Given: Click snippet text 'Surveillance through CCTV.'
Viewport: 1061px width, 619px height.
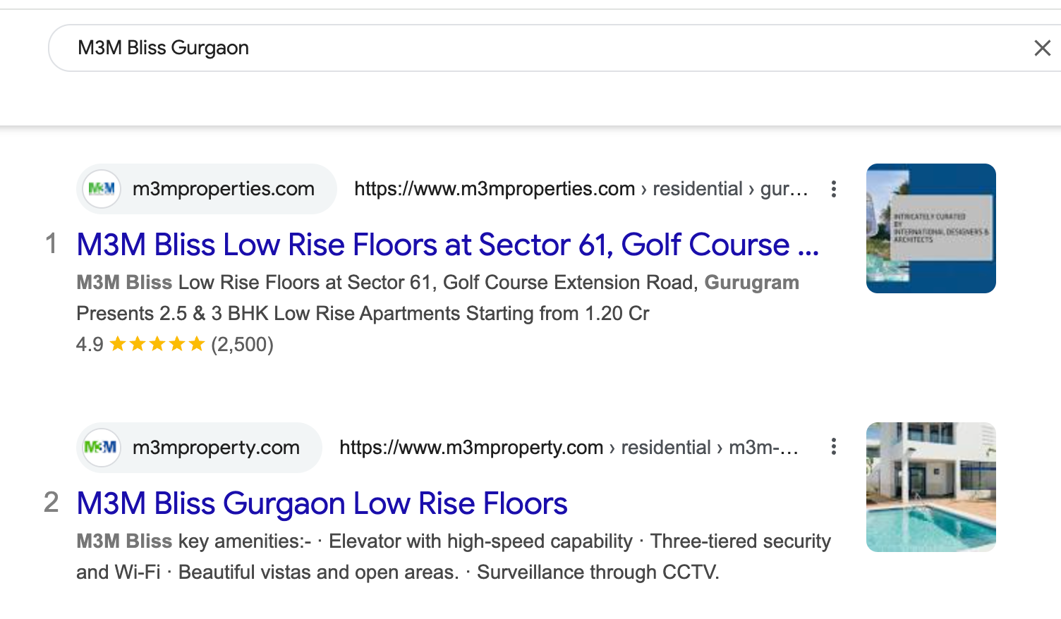Looking at the screenshot, I should point(598,572).
